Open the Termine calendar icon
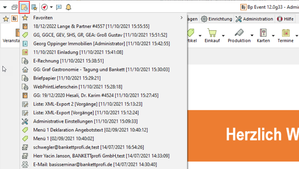The height and width of the screenshot is (169, 299). point(285,33)
